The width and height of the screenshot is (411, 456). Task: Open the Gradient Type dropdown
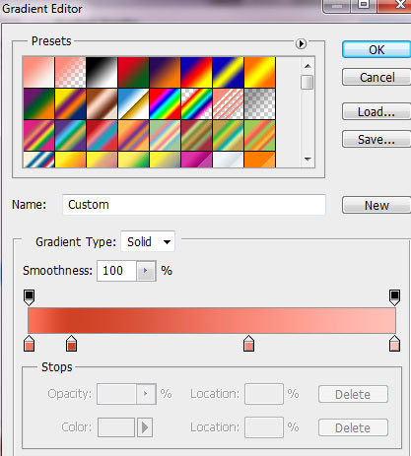[x=148, y=242]
